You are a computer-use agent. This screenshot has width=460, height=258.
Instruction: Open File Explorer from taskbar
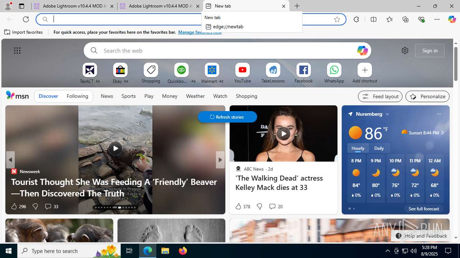[165, 251]
